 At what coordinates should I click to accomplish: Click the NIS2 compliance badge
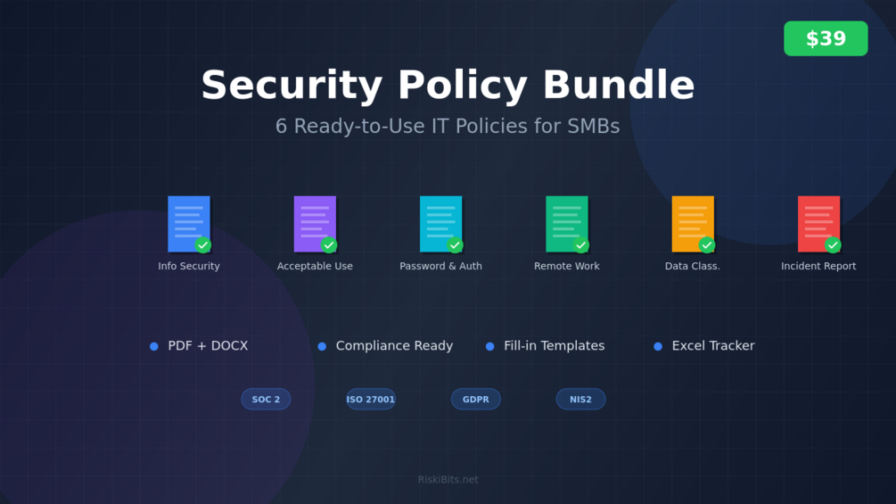pos(580,399)
